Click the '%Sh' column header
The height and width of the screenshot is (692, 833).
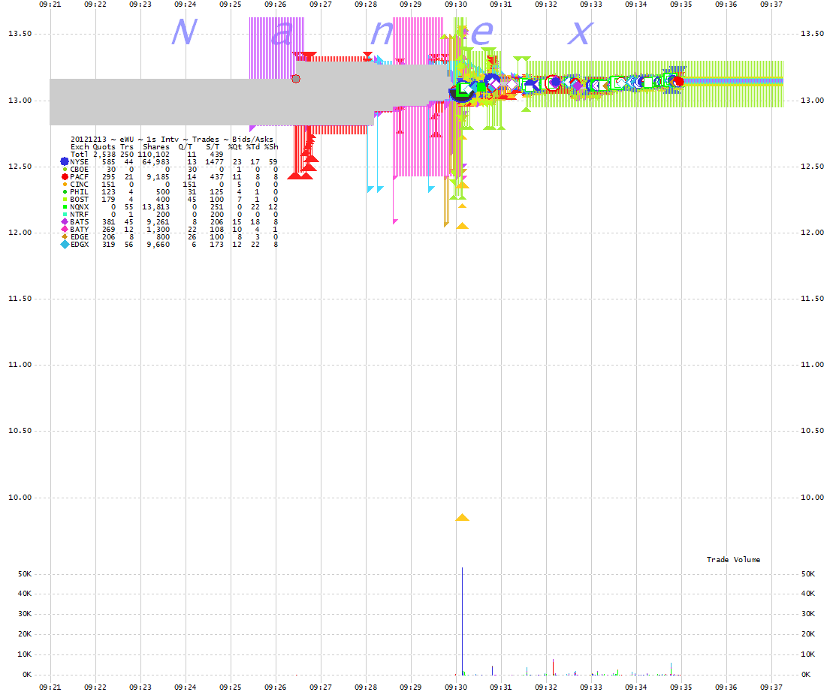[x=271, y=147]
